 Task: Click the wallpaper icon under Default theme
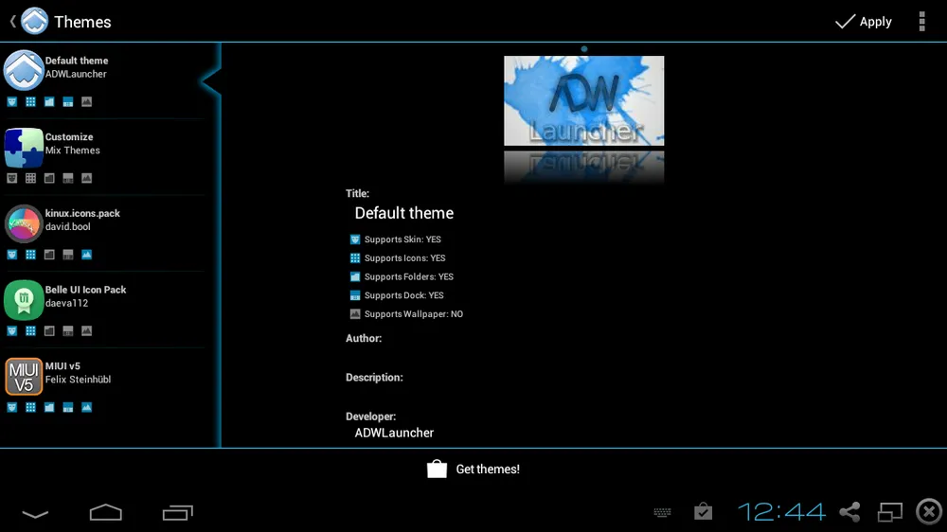coord(87,101)
